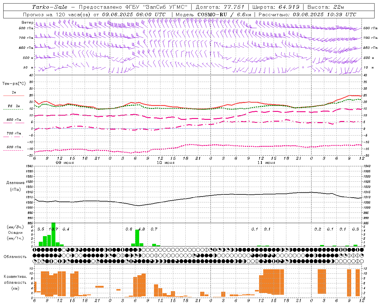
Task: Click the 'Облачность' cloud cover label
Action: click(x=15, y=257)
